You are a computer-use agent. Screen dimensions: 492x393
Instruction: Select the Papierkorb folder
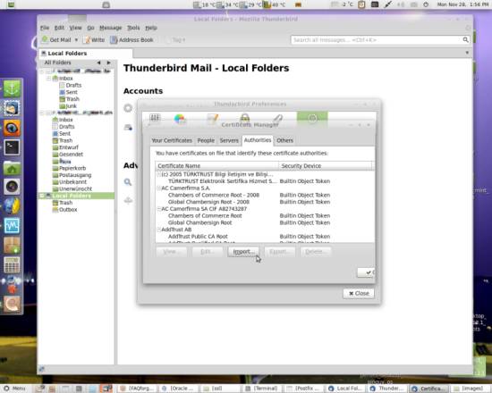(72, 168)
